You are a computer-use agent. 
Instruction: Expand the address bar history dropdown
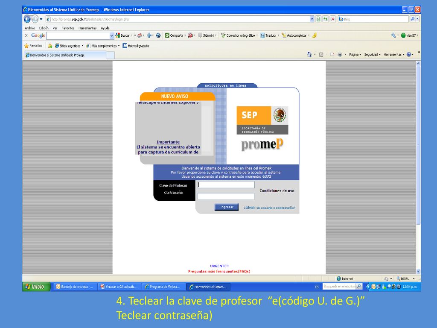312,19
